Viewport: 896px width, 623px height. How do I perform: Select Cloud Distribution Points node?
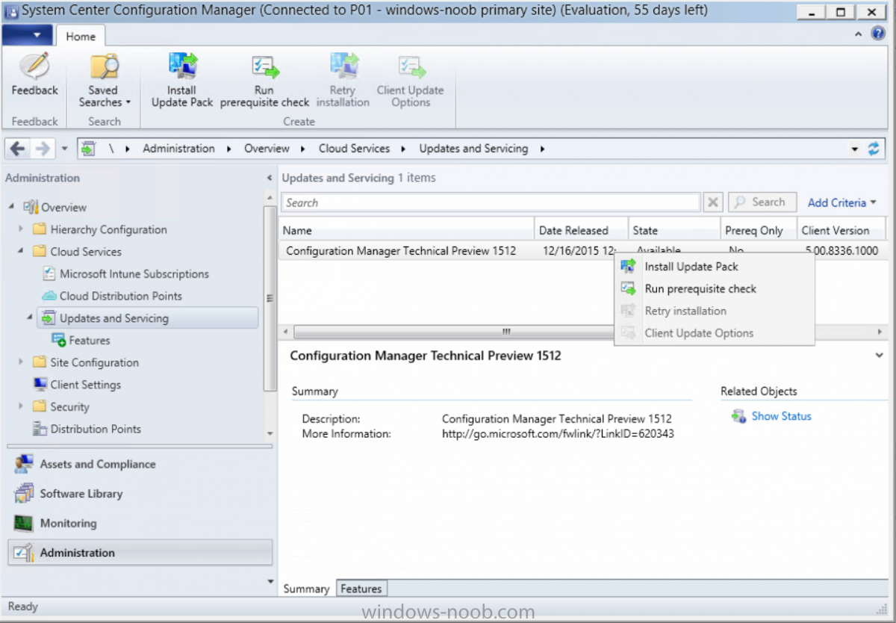tap(112, 296)
